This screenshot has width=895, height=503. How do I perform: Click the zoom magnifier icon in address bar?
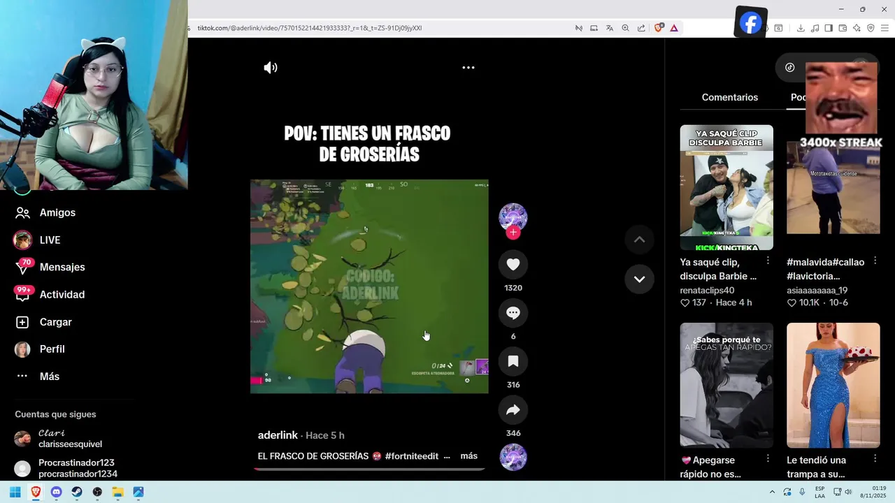(x=625, y=28)
